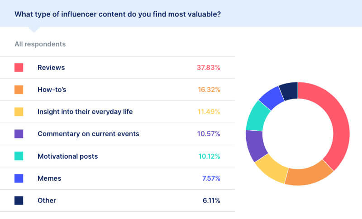362x219 pixels.
Task: Select the How-to's label
Action: pyautogui.click(x=52, y=90)
